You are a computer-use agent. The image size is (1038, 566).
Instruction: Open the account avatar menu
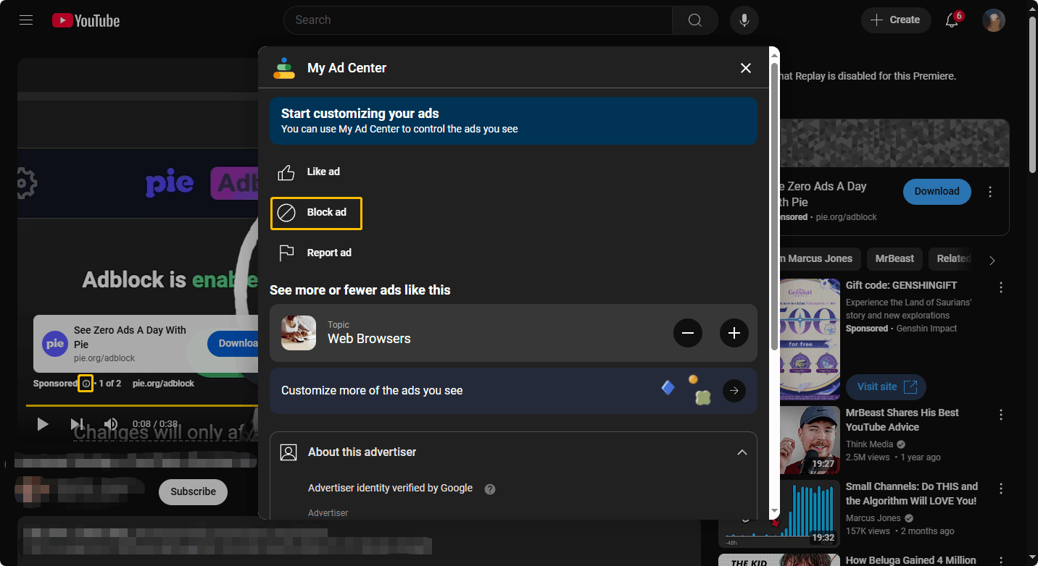(994, 20)
